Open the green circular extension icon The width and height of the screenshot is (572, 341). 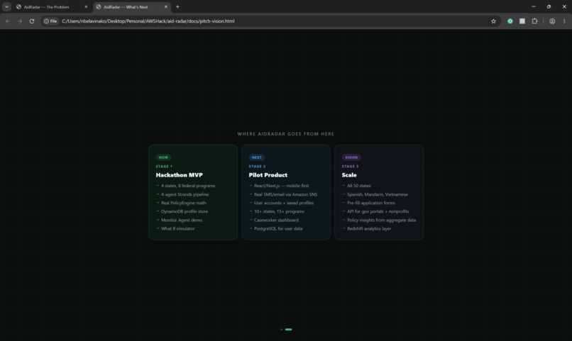click(510, 21)
